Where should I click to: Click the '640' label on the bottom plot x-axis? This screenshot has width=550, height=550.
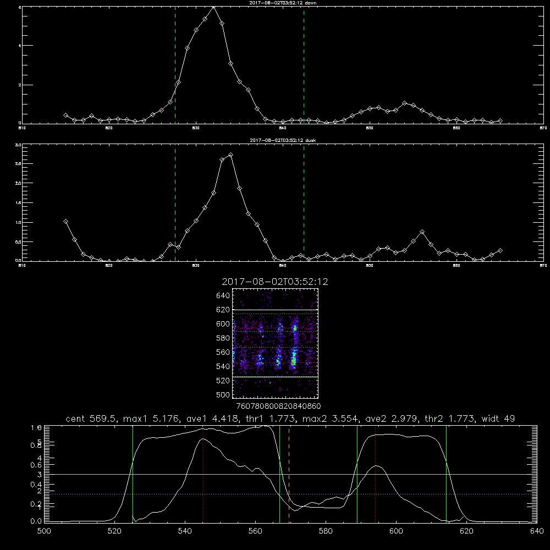[x=537, y=531]
